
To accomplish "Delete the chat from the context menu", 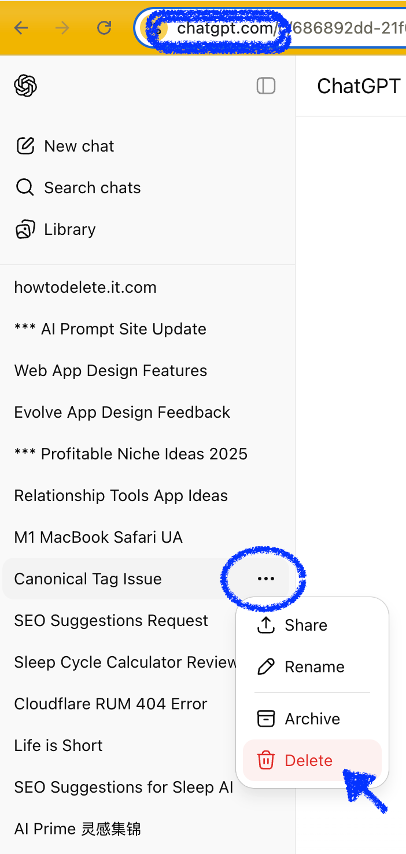I will tap(312, 760).
